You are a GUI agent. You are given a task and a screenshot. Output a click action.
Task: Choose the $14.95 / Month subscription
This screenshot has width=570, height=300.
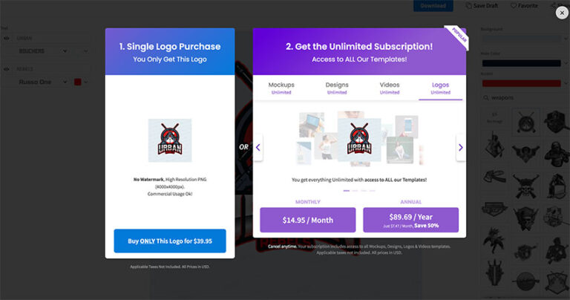coord(307,220)
